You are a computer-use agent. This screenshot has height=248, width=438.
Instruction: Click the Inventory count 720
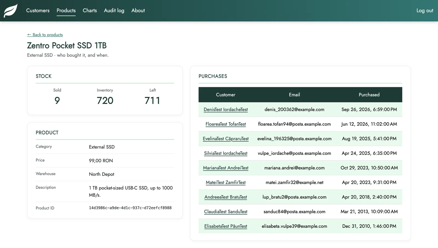(105, 100)
